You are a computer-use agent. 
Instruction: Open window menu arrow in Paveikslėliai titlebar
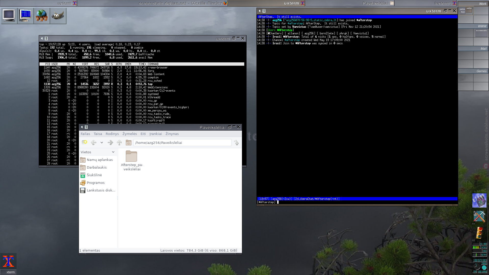(82, 127)
